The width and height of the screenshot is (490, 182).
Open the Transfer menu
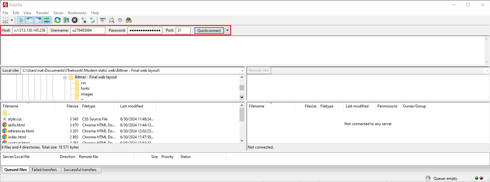42,13
